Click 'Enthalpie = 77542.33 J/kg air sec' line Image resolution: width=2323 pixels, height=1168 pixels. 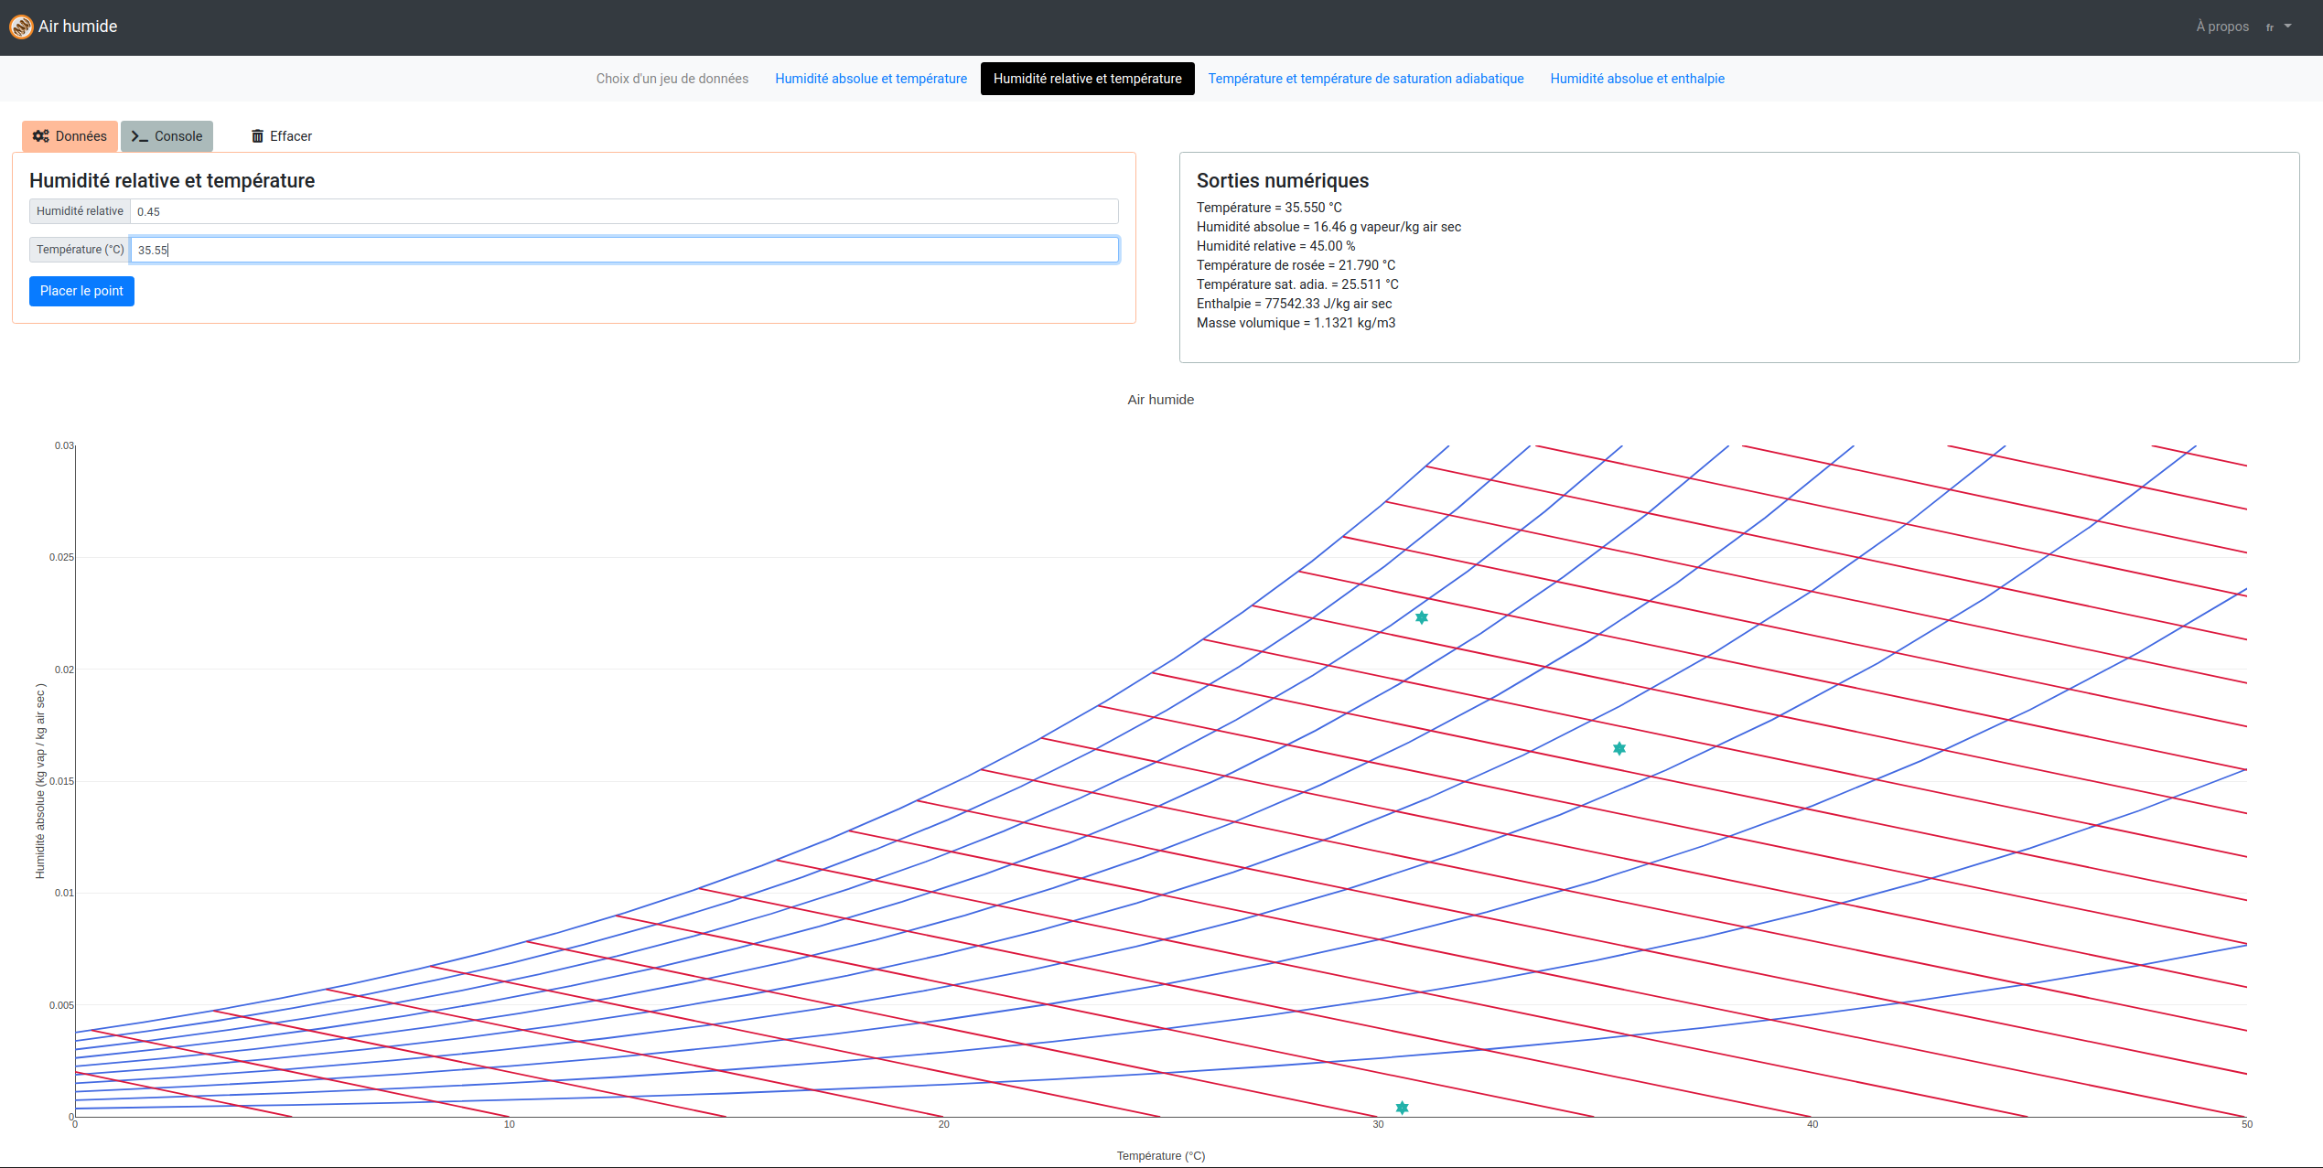1295,304
